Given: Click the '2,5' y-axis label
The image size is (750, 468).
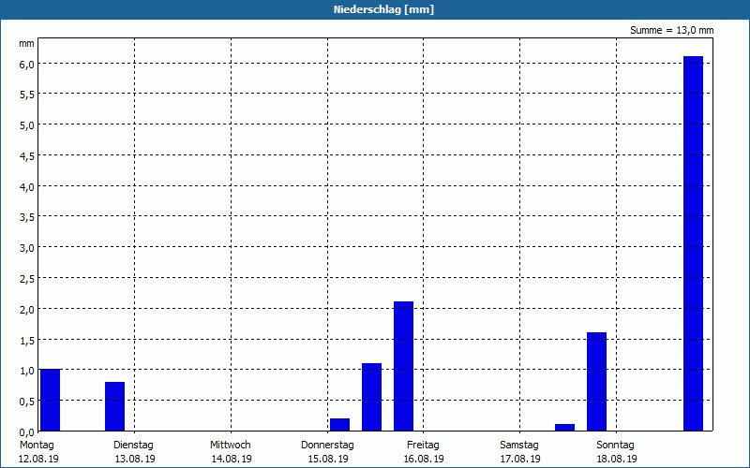Looking at the screenshot, I should [27, 279].
